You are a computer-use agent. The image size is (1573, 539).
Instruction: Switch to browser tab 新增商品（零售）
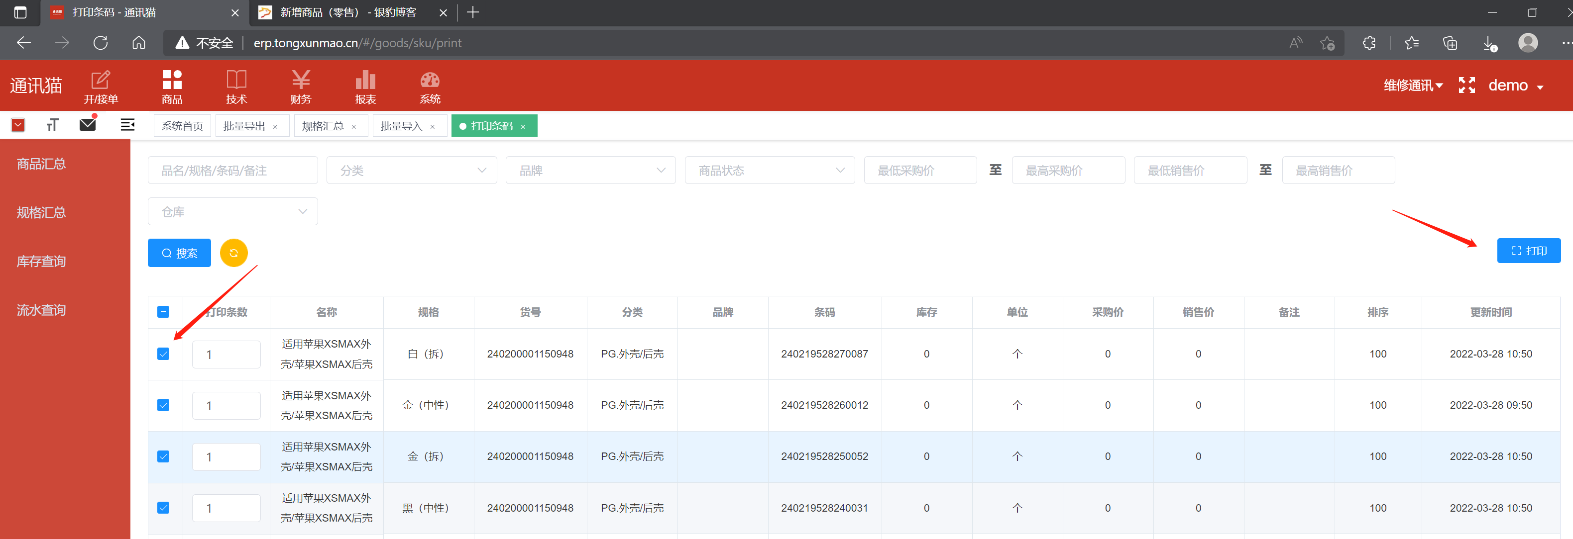point(348,12)
